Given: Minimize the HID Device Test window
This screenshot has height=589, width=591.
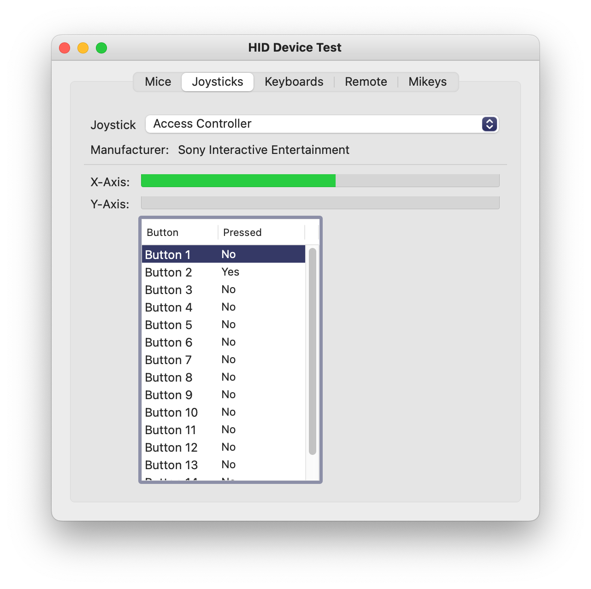Looking at the screenshot, I should pos(83,48).
